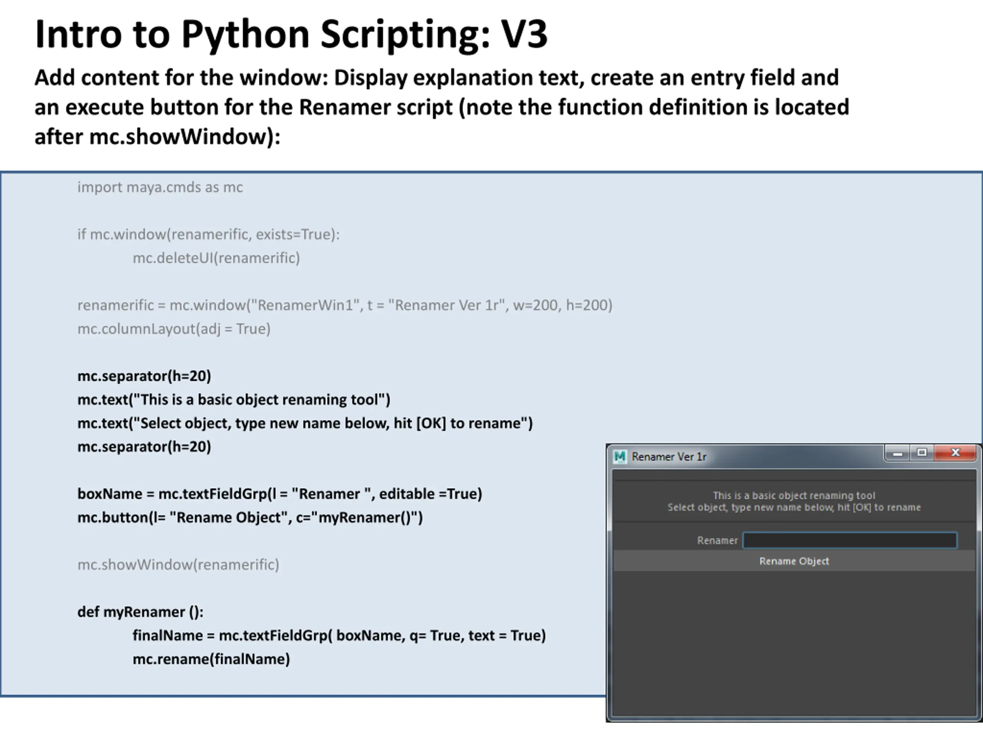Click the 'boxName = mc.textFieldGrp' code line

(x=280, y=494)
